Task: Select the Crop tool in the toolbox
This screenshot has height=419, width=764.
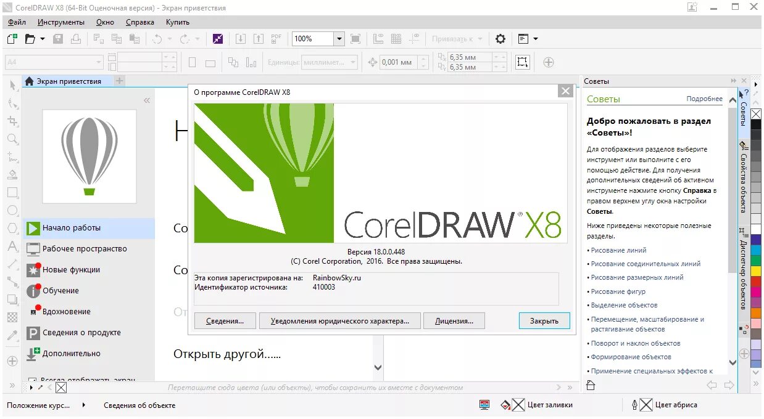Action: point(12,121)
